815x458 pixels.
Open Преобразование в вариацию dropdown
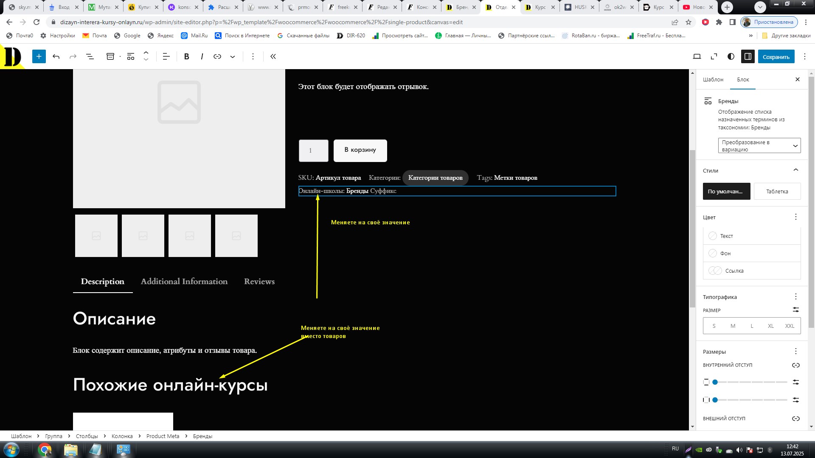pos(759,145)
